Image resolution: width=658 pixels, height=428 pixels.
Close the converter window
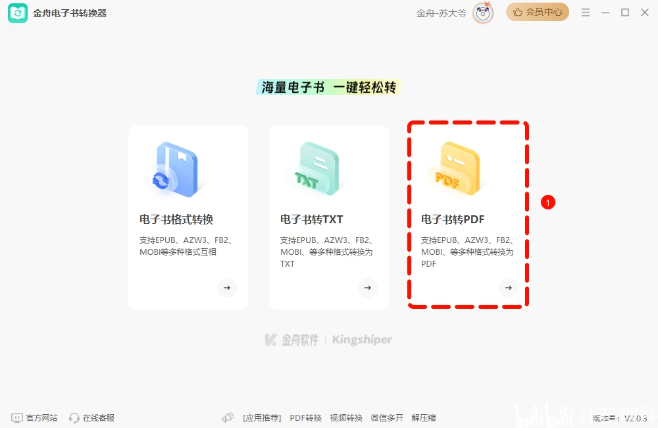645,13
